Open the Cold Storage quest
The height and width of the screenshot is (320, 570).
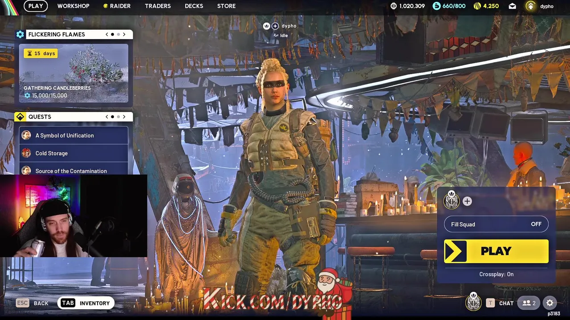pyautogui.click(x=73, y=153)
